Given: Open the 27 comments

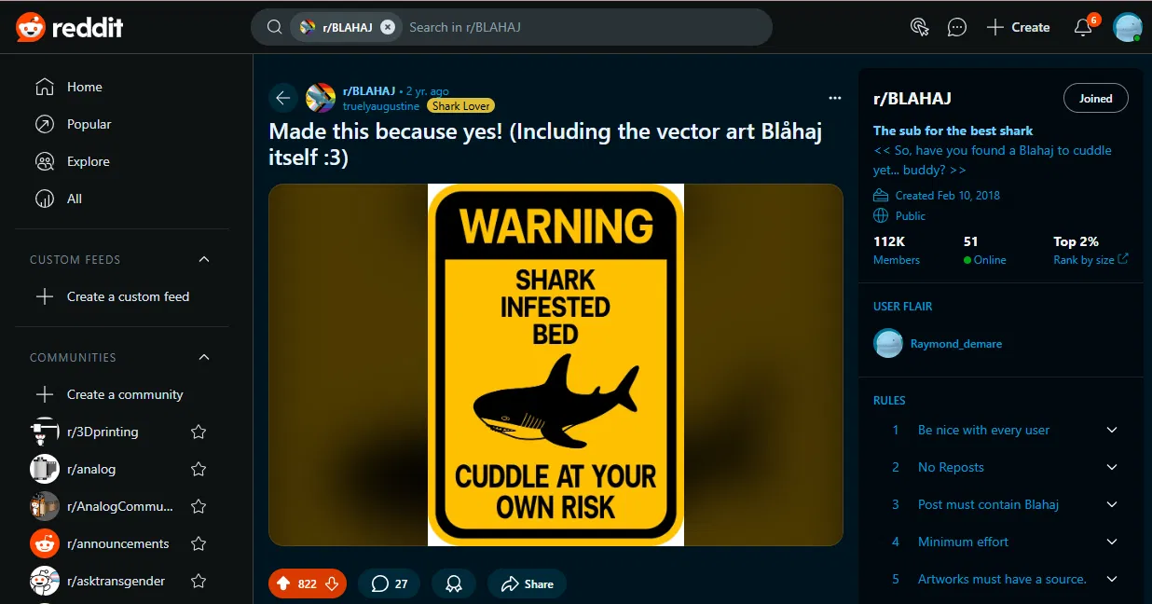Looking at the screenshot, I should pos(390,584).
